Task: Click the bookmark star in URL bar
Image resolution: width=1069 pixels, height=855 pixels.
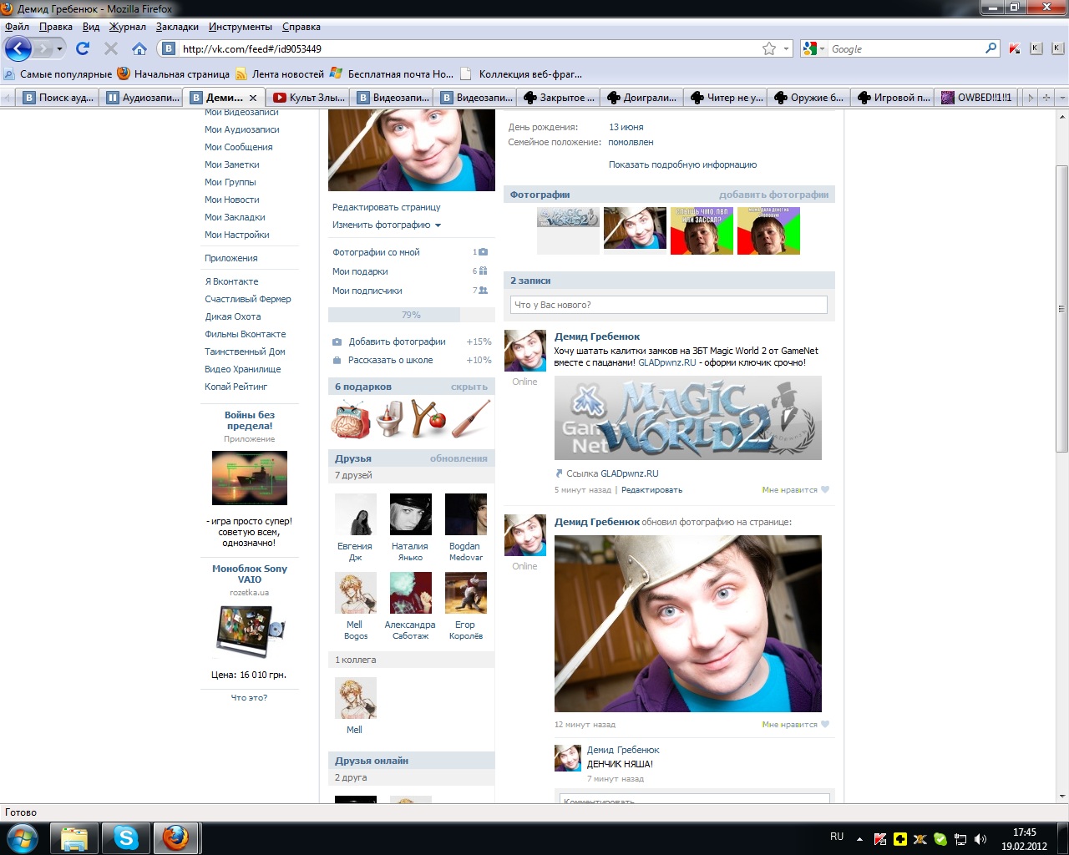Action: (x=769, y=48)
